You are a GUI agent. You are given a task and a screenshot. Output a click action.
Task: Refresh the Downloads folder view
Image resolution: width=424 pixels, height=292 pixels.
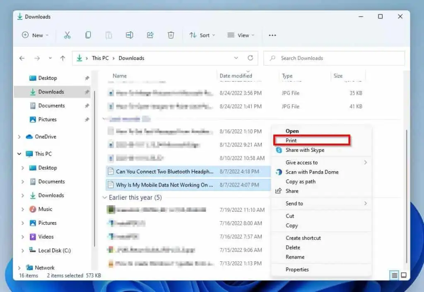click(x=251, y=58)
